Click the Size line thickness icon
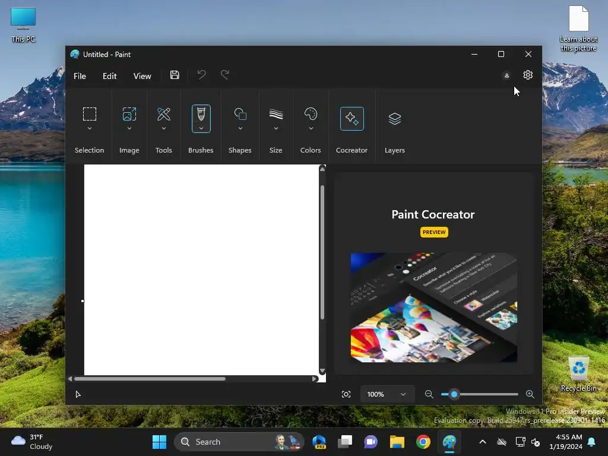 [275, 114]
